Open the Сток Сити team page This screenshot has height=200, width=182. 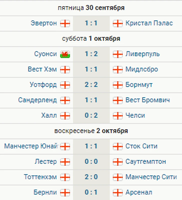[141, 146]
